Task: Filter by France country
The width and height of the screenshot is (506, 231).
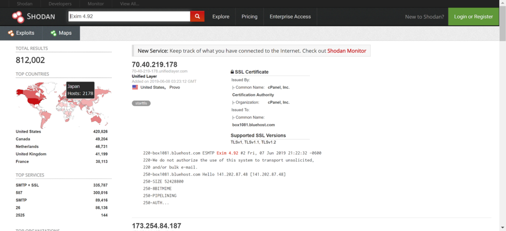Action: point(62,162)
